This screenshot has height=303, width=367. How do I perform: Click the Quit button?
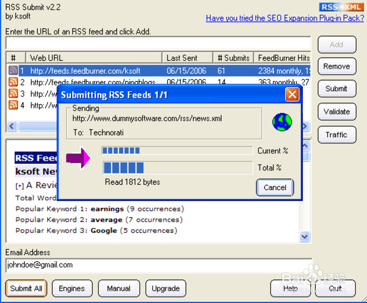click(x=335, y=288)
